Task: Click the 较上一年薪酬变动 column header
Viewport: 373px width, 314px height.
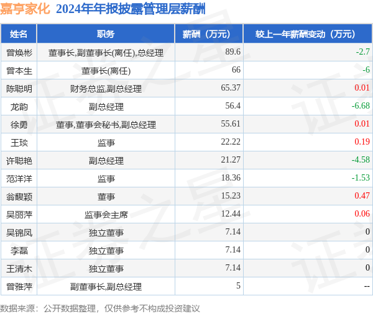Action: [x=308, y=34]
